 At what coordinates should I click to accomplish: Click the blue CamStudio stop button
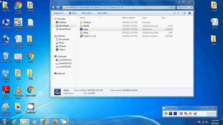[x=175, y=114]
